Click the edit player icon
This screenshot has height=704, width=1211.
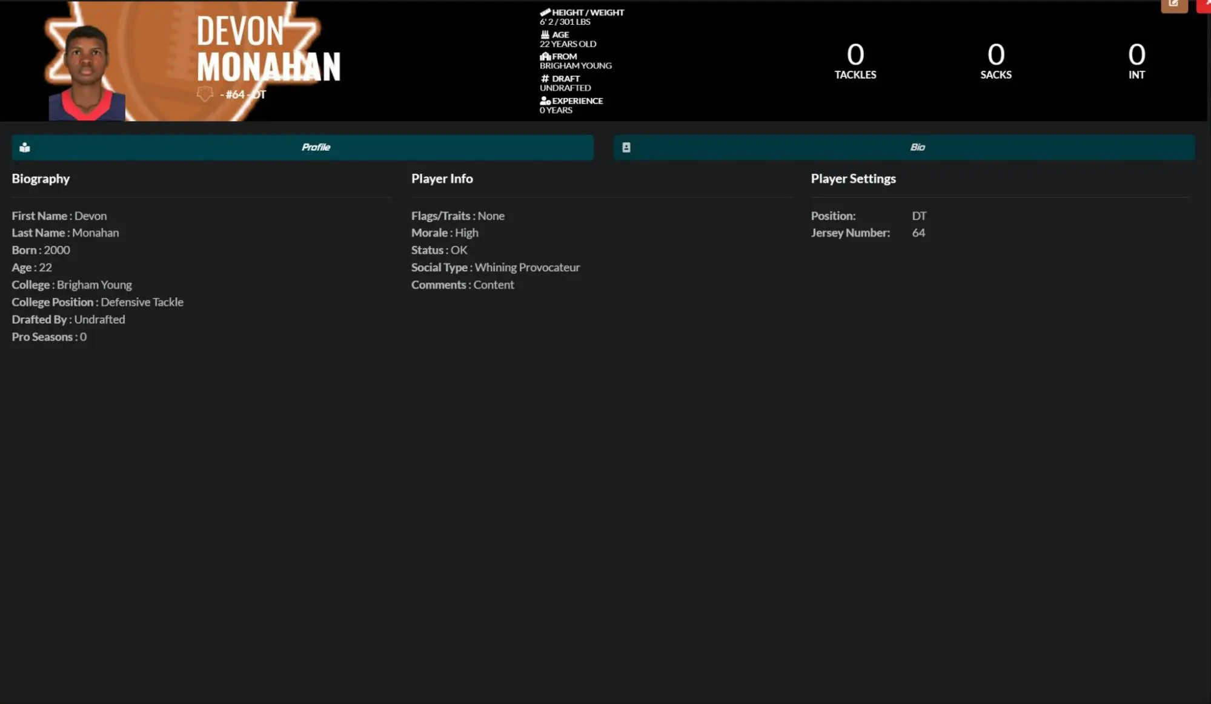coord(1173,5)
